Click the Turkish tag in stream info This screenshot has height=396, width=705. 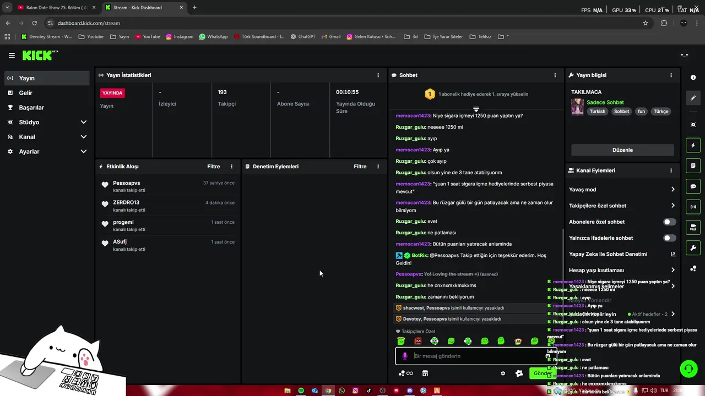(598, 112)
